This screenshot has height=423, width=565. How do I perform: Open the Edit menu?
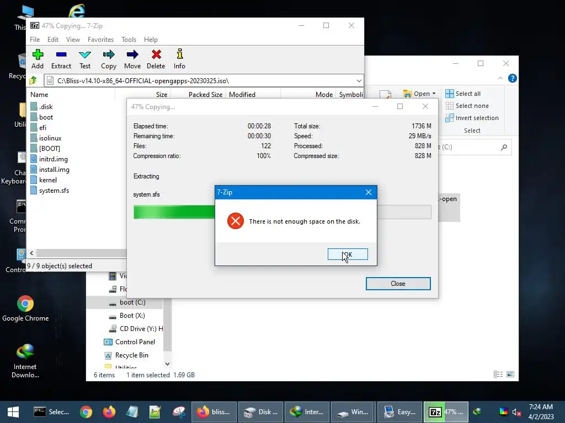pos(53,40)
